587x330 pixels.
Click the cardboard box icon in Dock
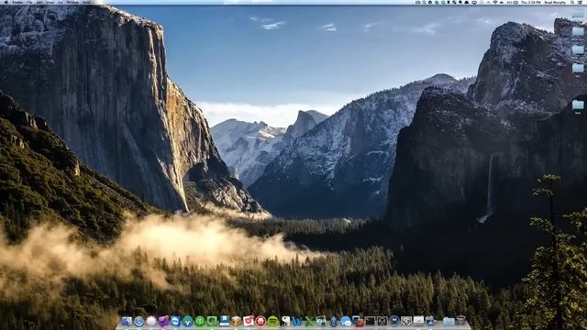coord(237,322)
